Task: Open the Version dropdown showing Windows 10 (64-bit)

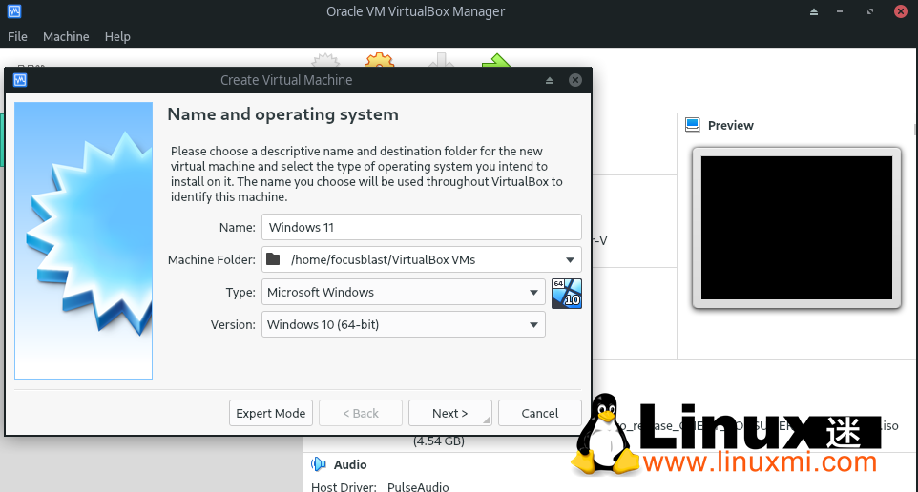Action: tap(404, 325)
